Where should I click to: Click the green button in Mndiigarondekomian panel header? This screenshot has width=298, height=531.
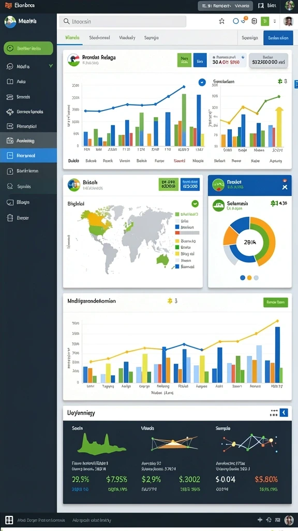click(275, 302)
